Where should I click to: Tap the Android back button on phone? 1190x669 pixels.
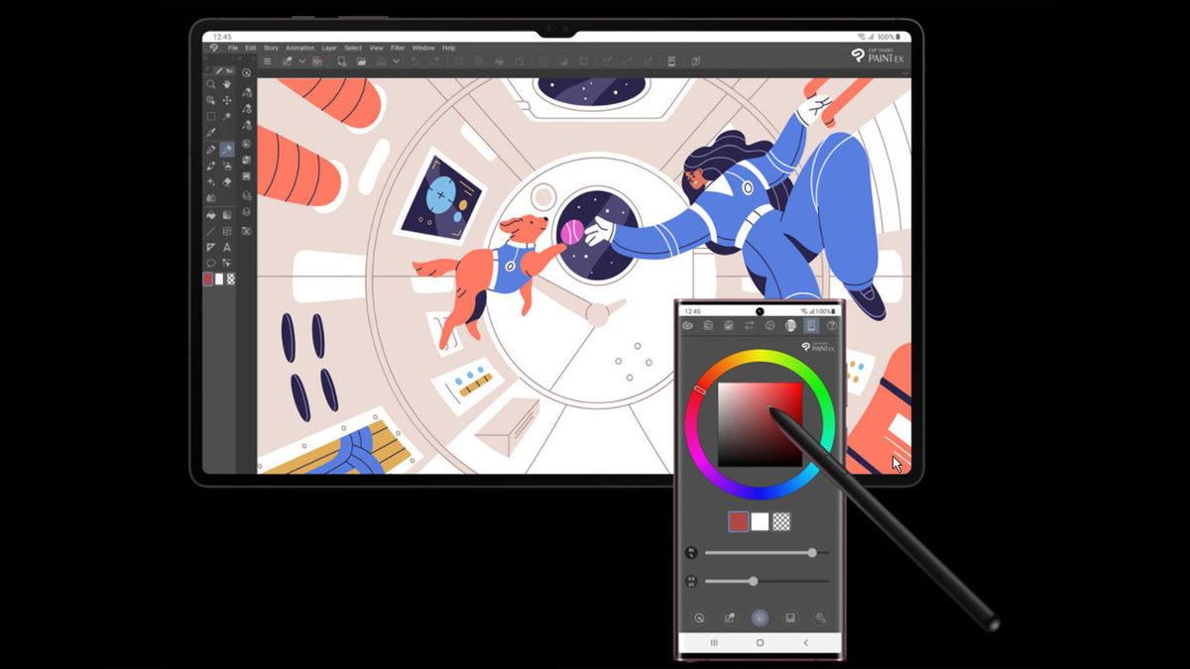click(x=805, y=643)
